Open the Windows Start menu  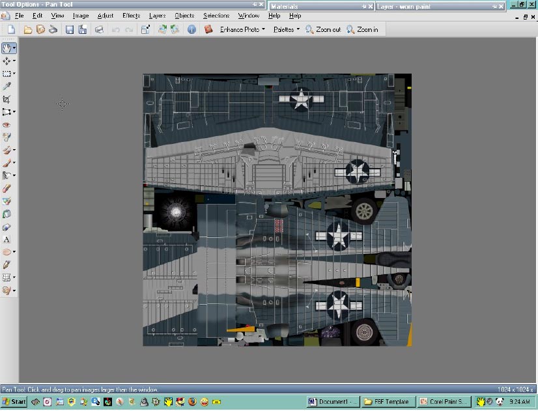14,402
